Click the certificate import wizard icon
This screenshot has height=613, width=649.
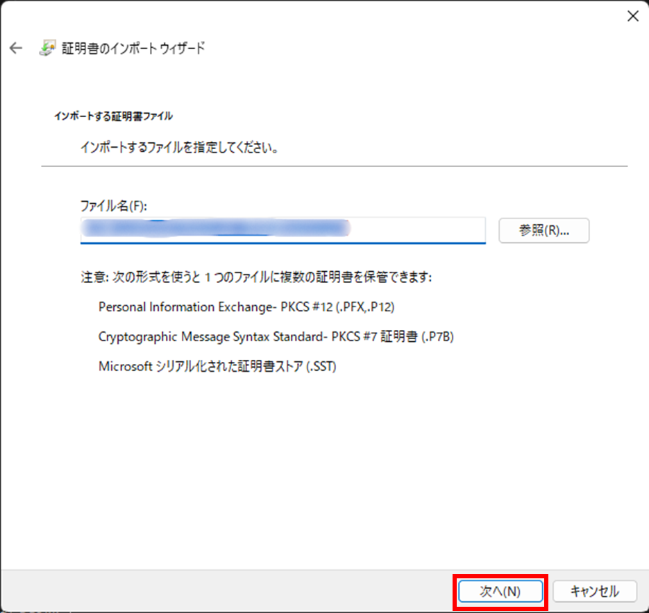point(46,49)
